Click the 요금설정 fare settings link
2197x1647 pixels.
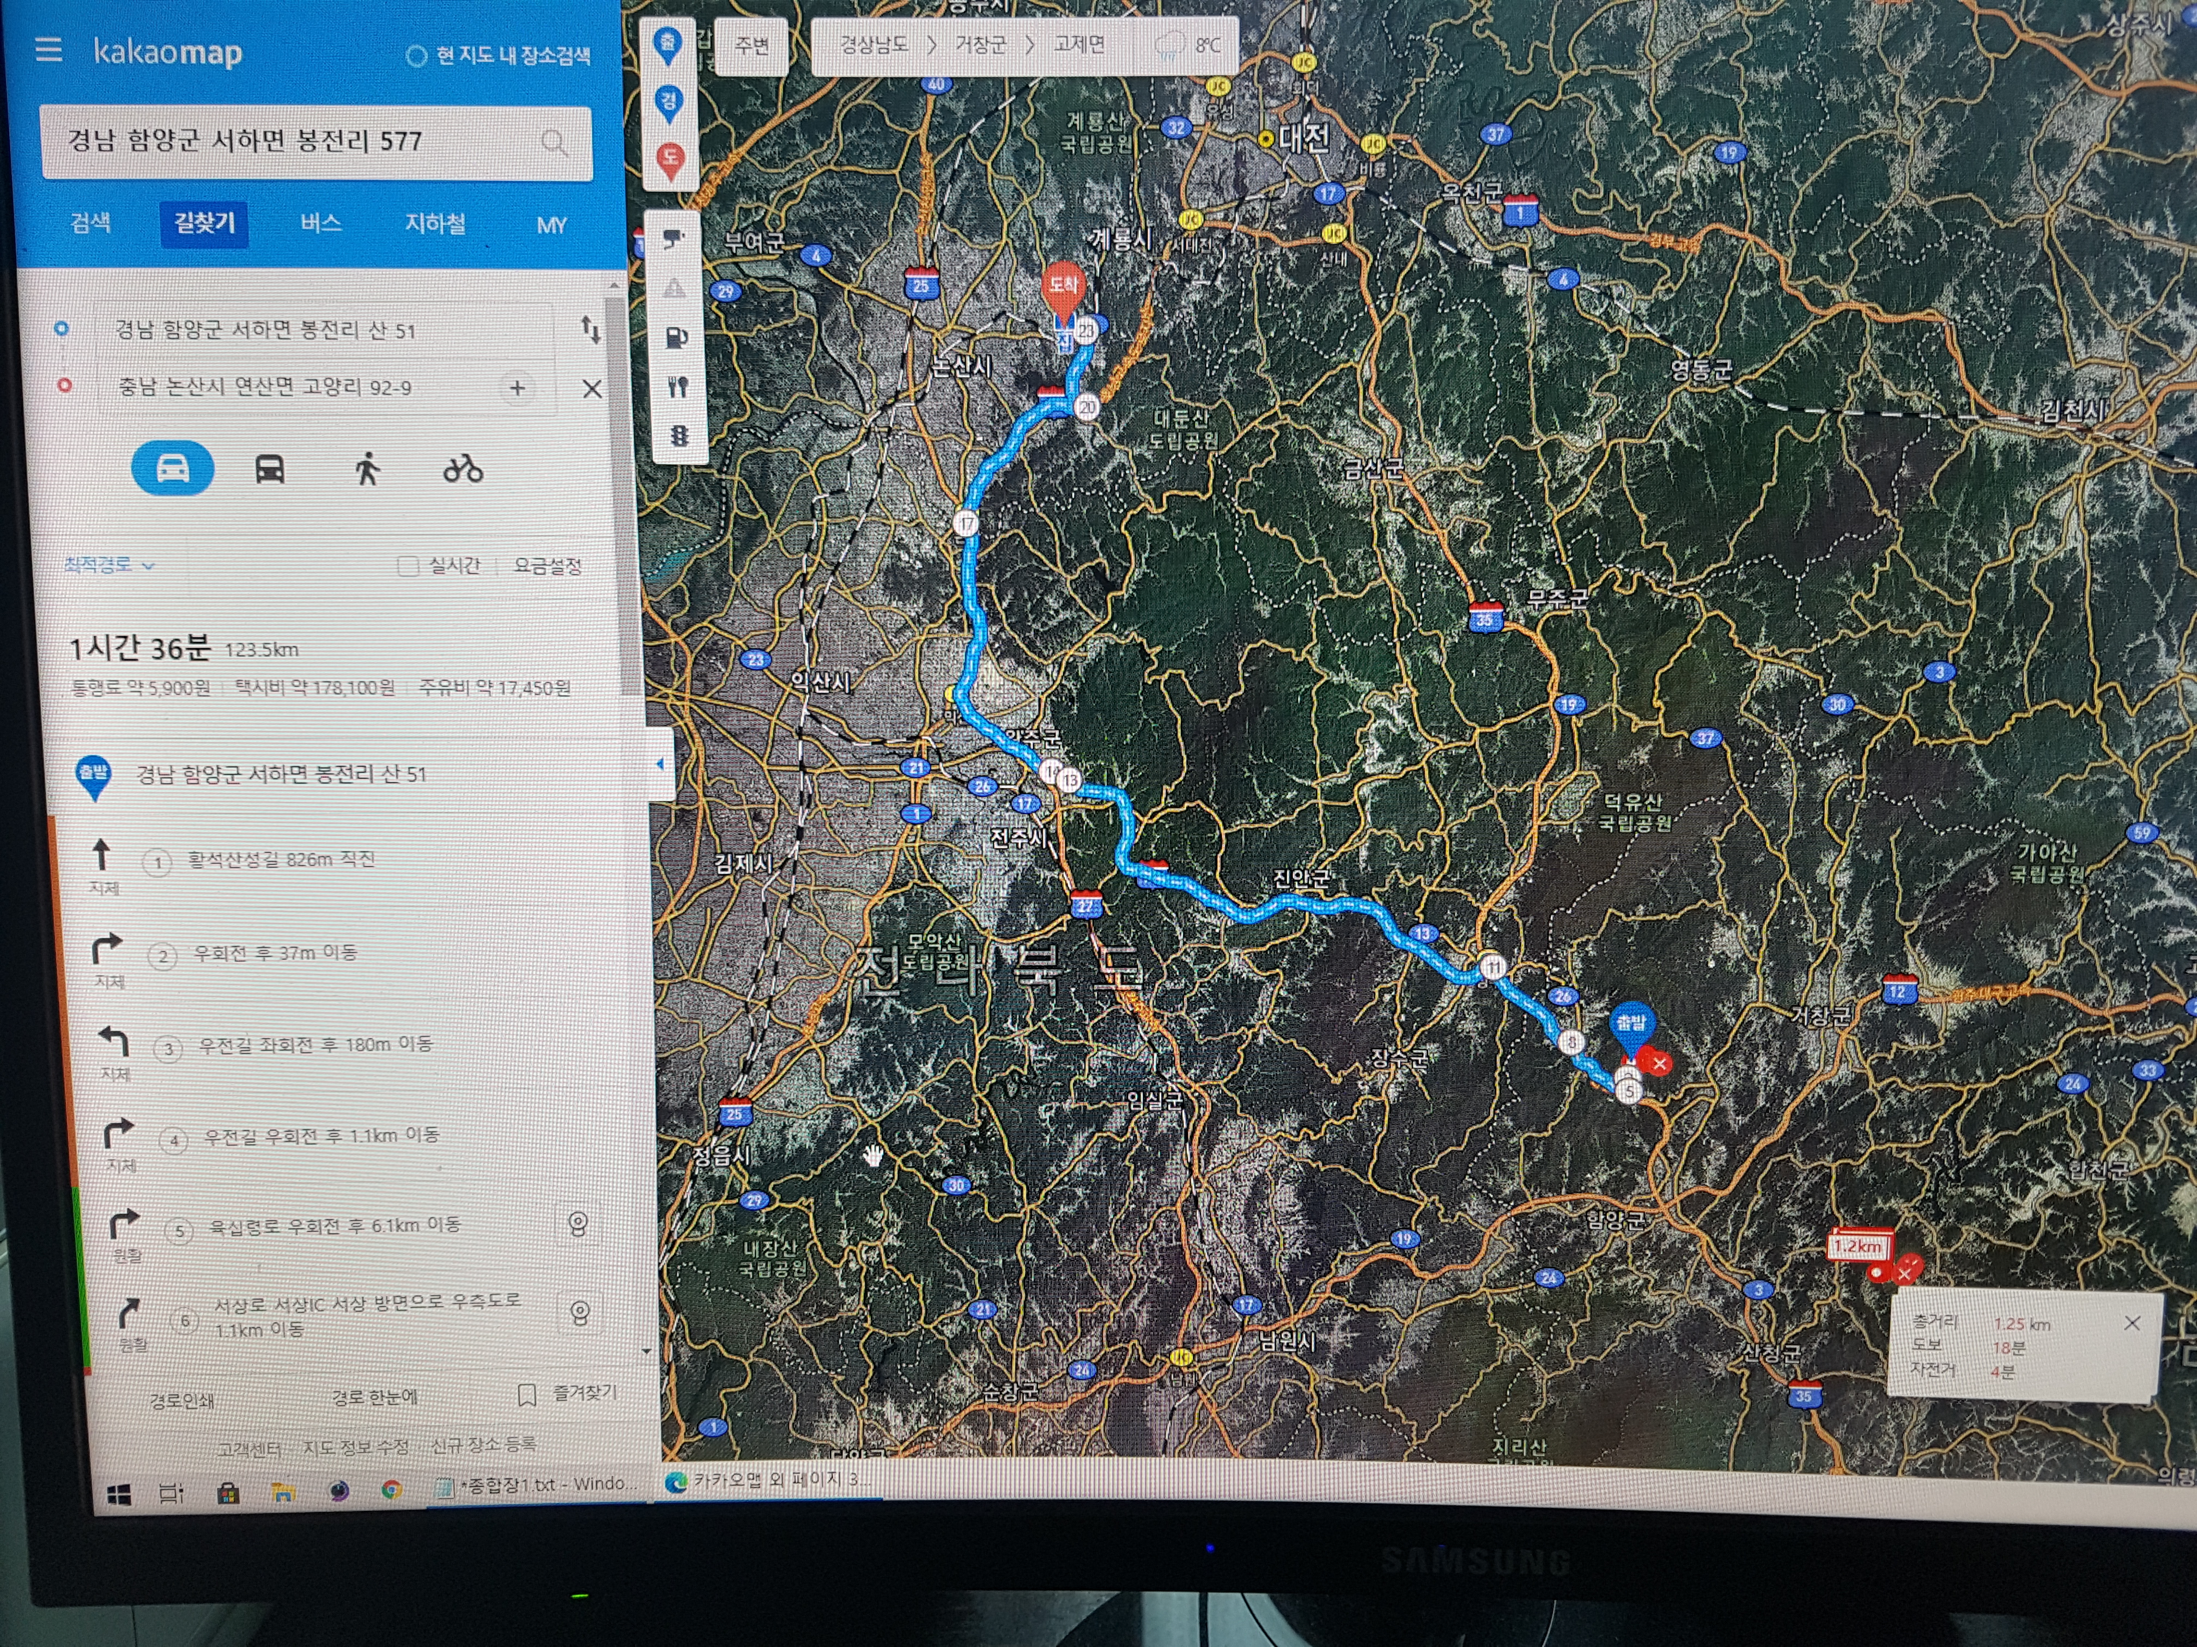(x=547, y=566)
